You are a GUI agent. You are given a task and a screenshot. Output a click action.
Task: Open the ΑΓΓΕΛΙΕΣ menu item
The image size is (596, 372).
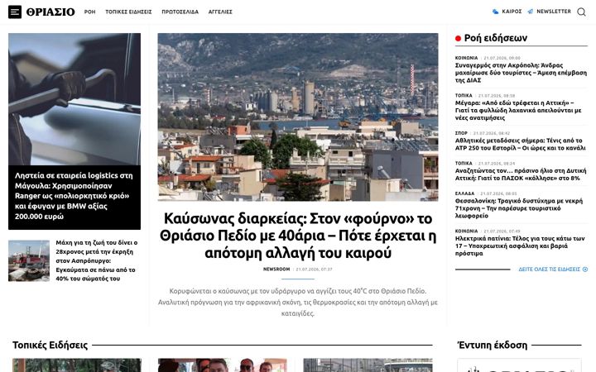coord(220,12)
